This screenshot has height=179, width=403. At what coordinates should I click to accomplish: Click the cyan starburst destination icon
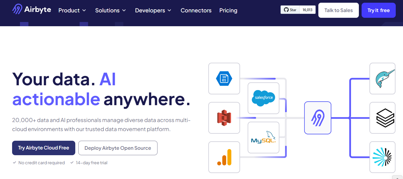(382, 157)
